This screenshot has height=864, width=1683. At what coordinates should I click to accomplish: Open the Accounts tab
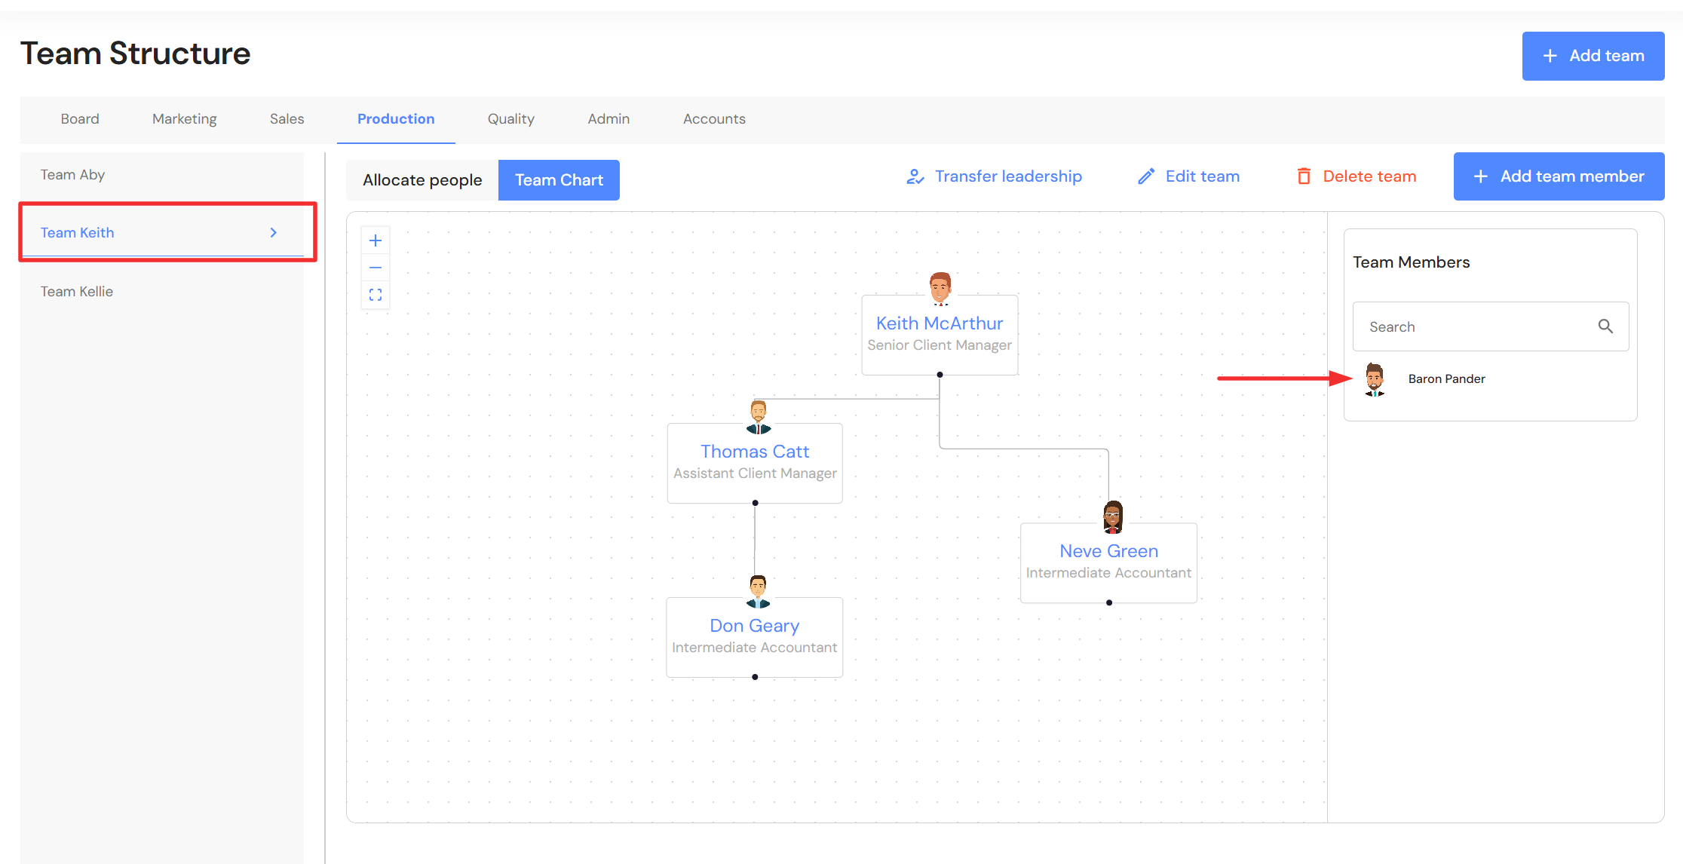713,119
